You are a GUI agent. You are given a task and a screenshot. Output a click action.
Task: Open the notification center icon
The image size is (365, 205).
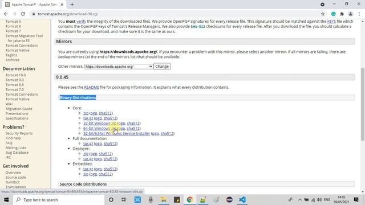[356, 200]
